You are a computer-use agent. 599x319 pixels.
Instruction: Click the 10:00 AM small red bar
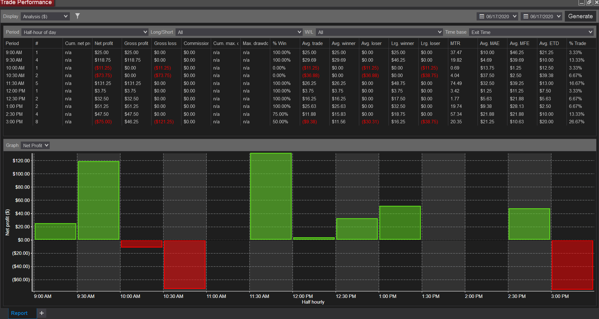(x=142, y=244)
